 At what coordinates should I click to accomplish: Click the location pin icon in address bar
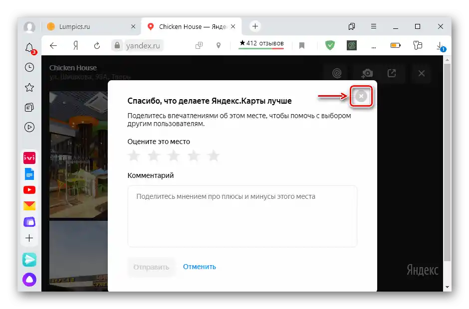[219, 45]
